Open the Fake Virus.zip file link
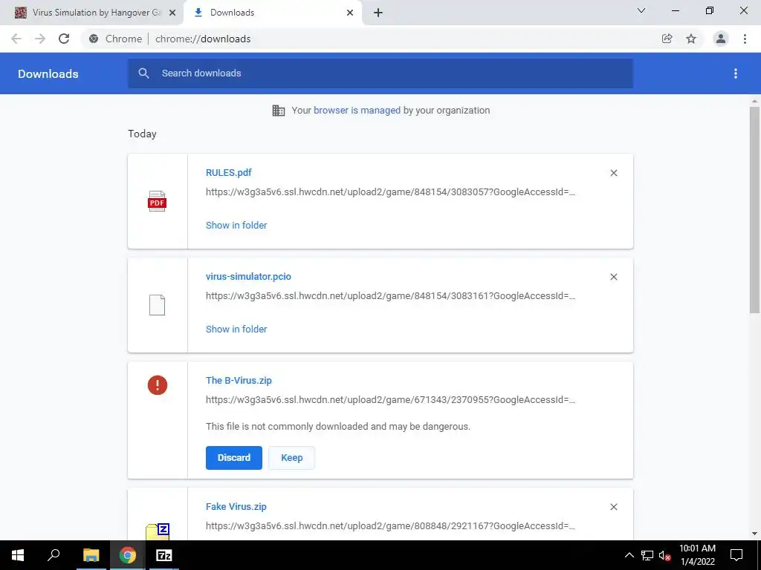The width and height of the screenshot is (761, 570). click(x=236, y=506)
